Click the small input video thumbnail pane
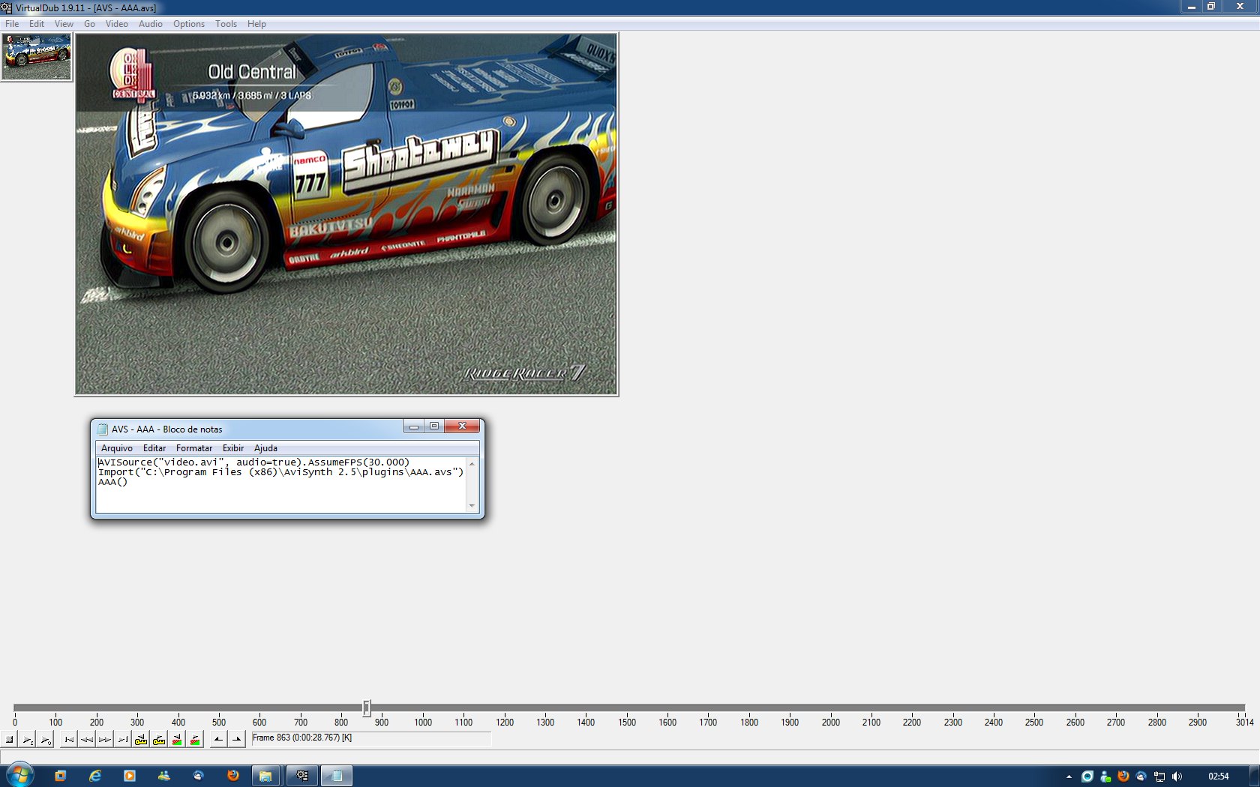This screenshot has width=1260, height=787. click(37, 57)
